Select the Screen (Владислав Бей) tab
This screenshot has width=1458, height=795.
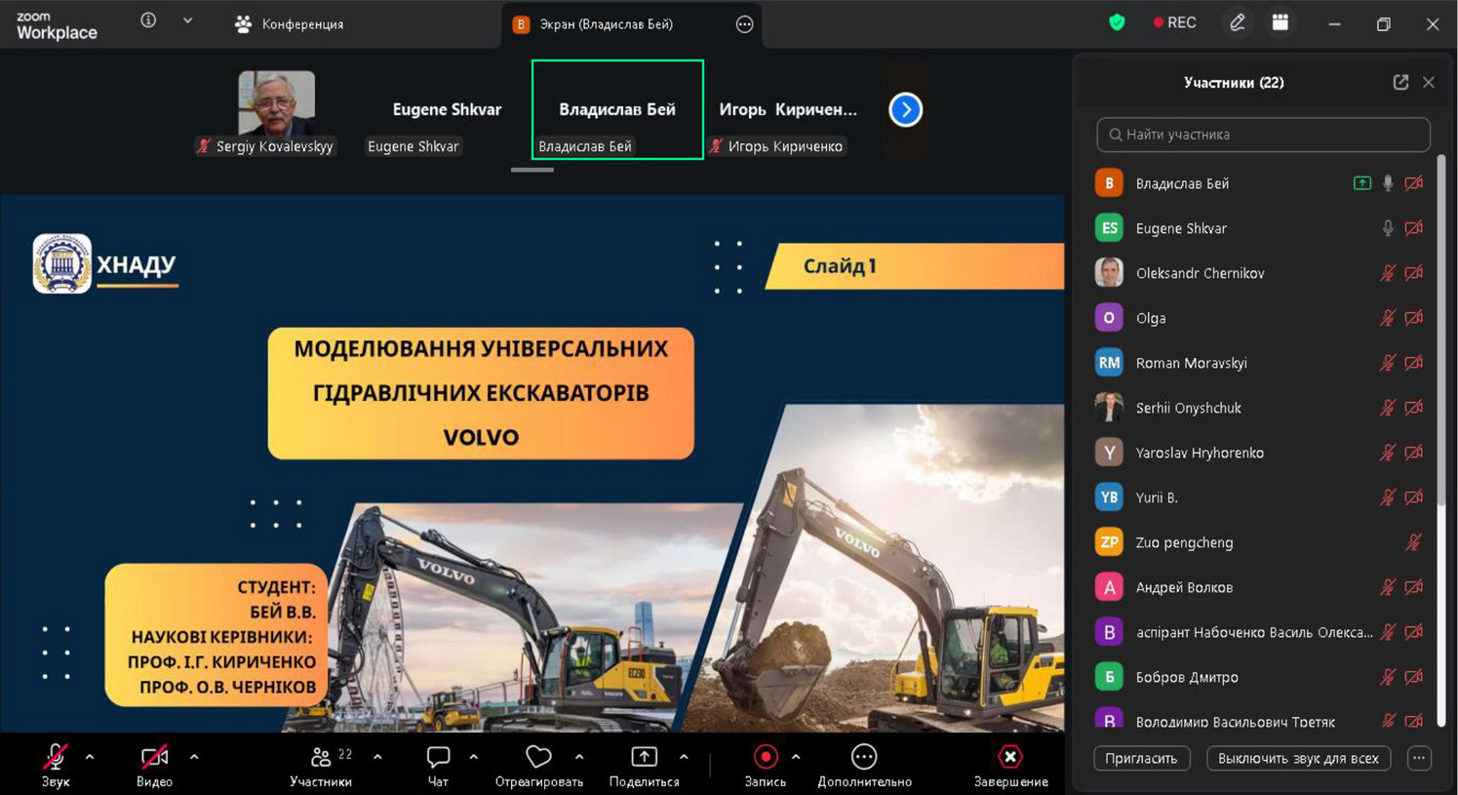click(606, 24)
